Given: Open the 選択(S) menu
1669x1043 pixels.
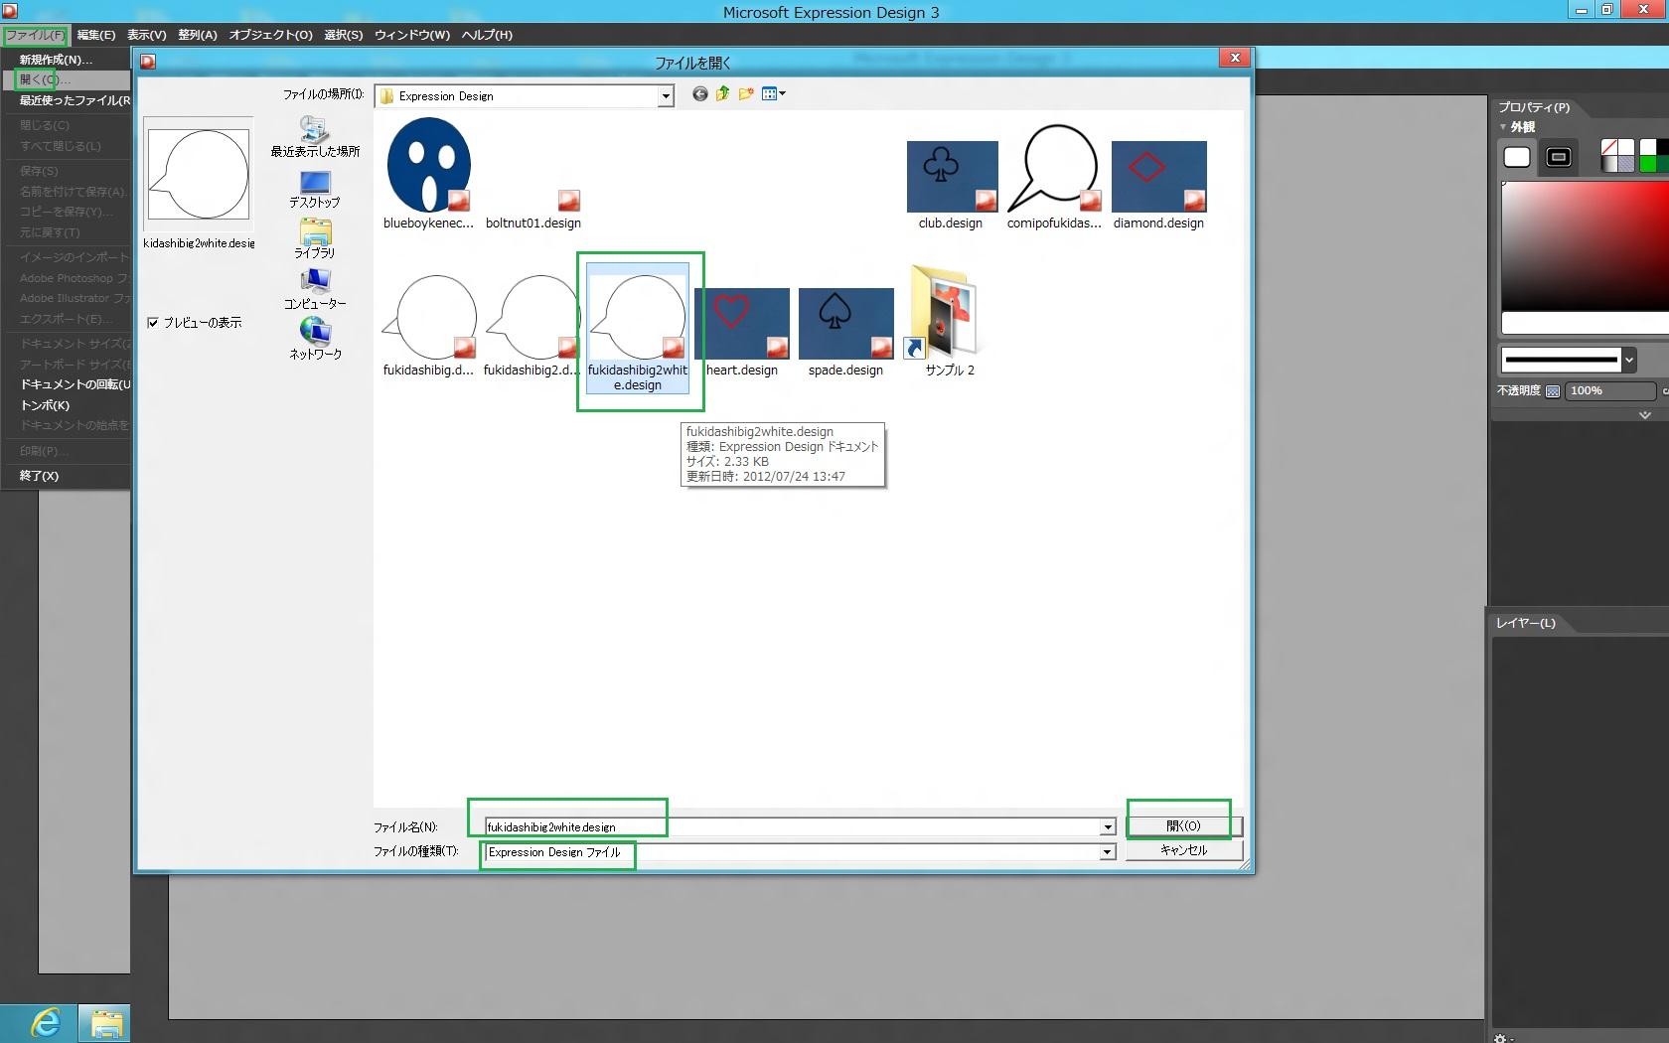Looking at the screenshot, I should (x=344, y=35).
